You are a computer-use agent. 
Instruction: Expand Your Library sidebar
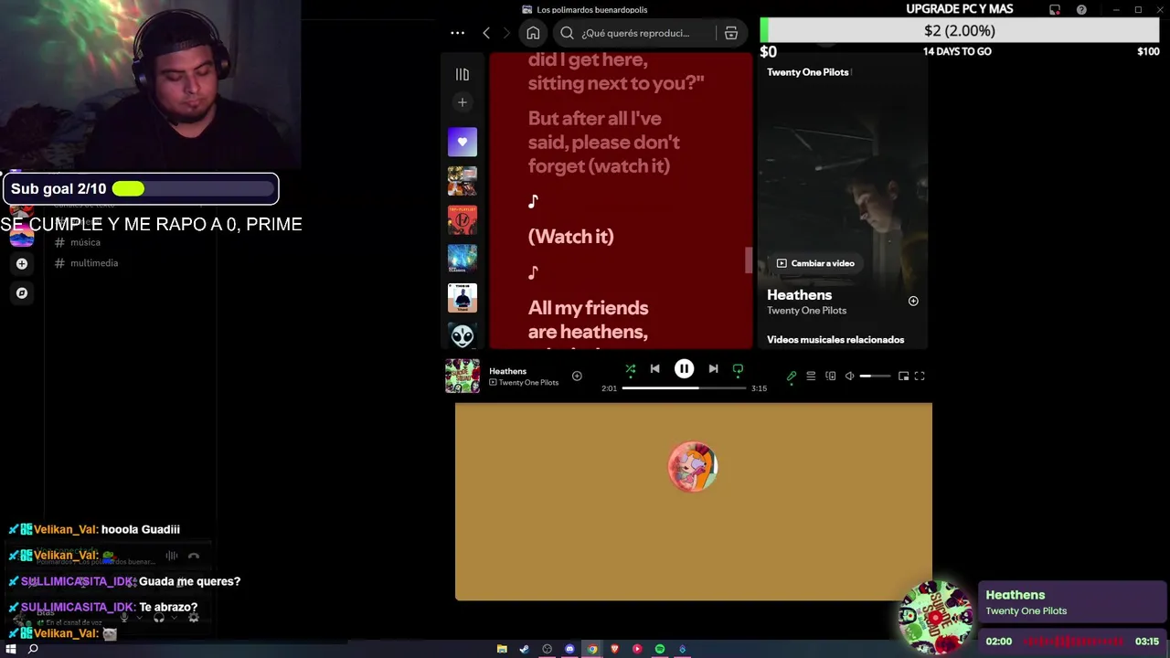[x=463, y=74]
